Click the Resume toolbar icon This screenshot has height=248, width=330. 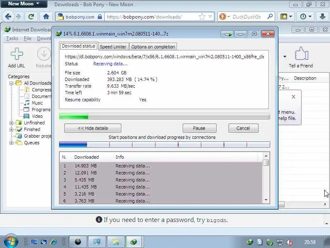pyautogui.click(x=44, y=58)
